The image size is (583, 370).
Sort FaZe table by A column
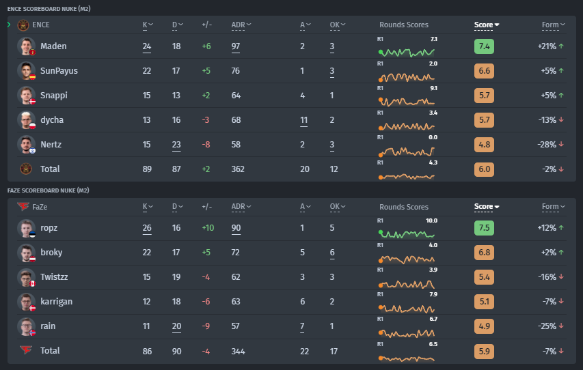point(305,207)
